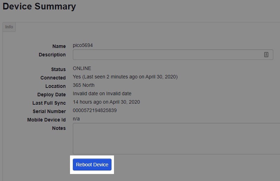This screenshot has height=181, width=280.
Task: Click the Serial Number label
Action: [49, 111]
